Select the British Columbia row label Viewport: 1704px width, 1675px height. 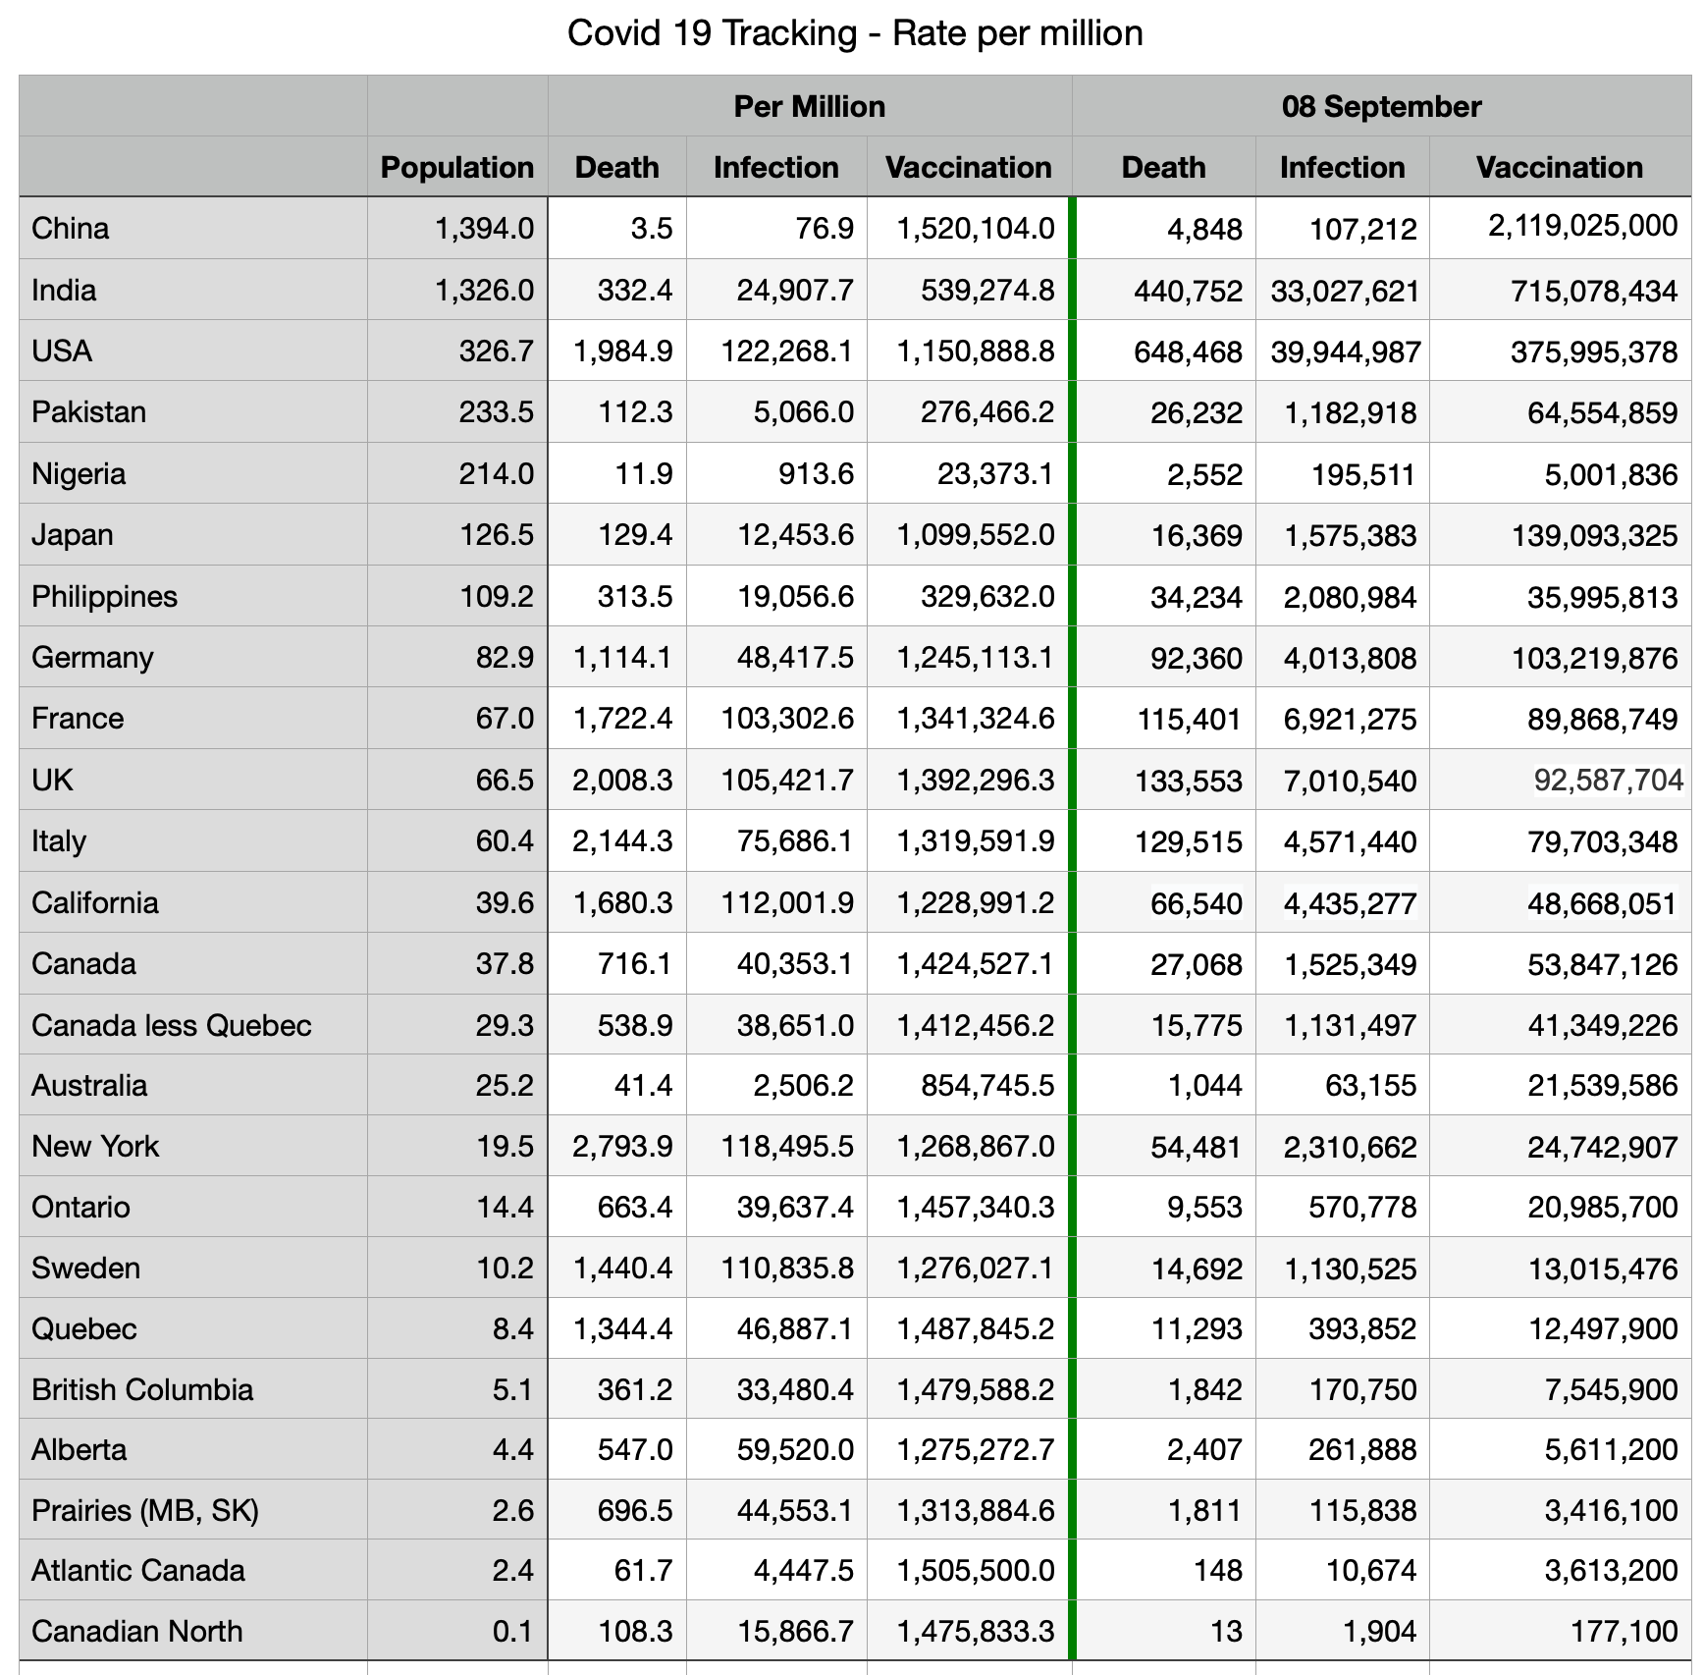[142, 1390]
